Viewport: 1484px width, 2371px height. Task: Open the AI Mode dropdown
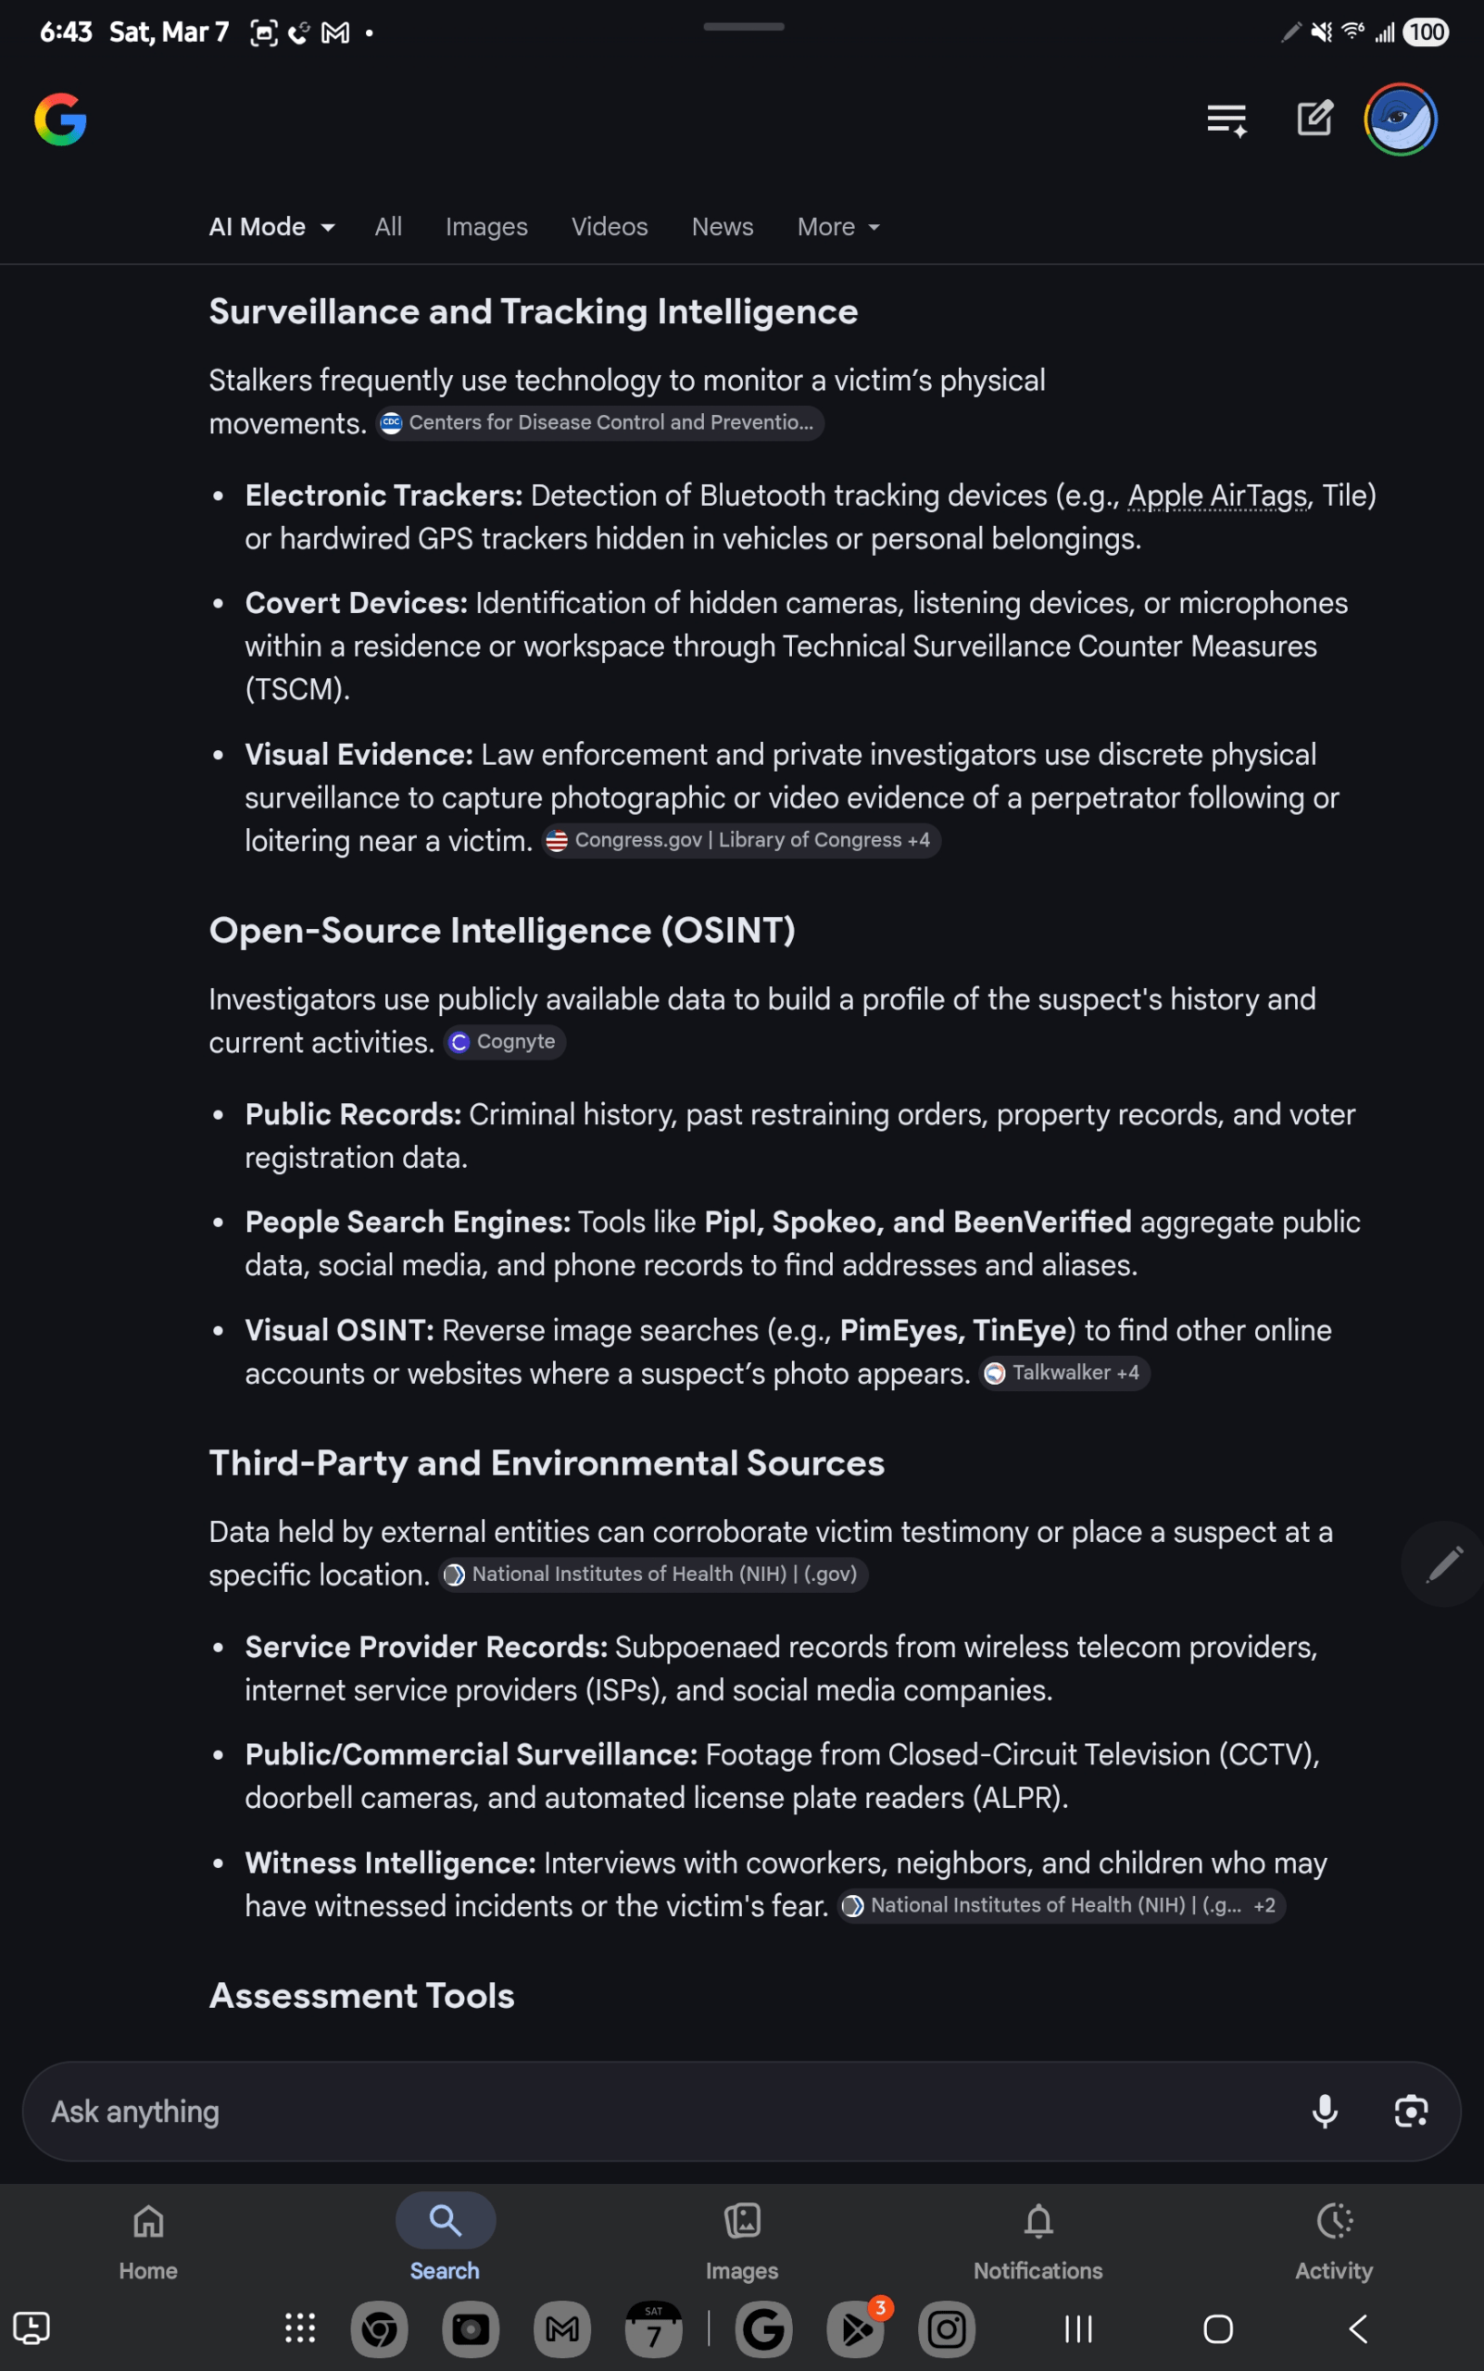point(270,226)
